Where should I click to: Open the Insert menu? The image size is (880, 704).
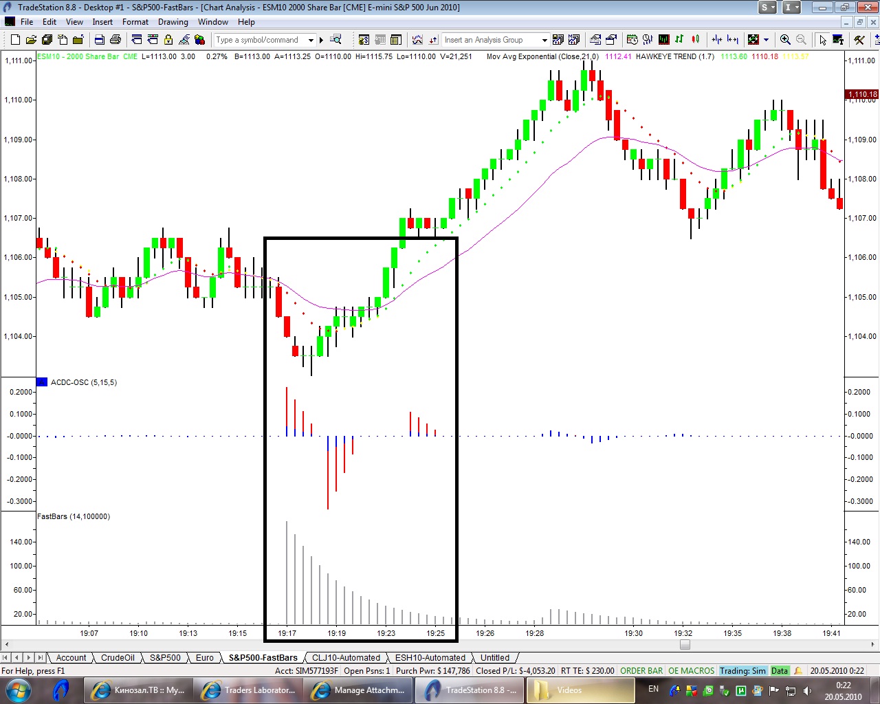102,22
